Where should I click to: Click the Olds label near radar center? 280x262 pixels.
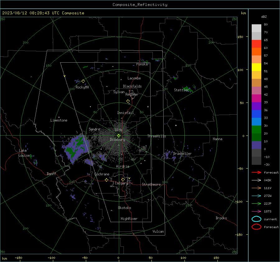[x=119, y=130]
